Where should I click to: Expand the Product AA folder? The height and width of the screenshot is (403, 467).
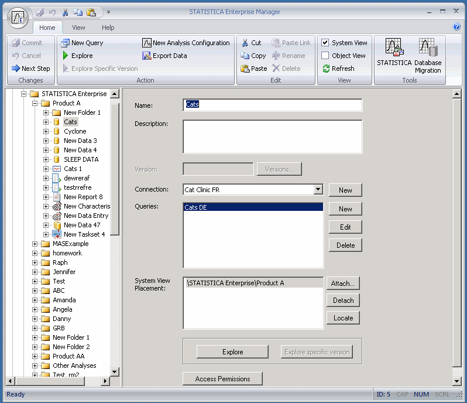point(35,357)
